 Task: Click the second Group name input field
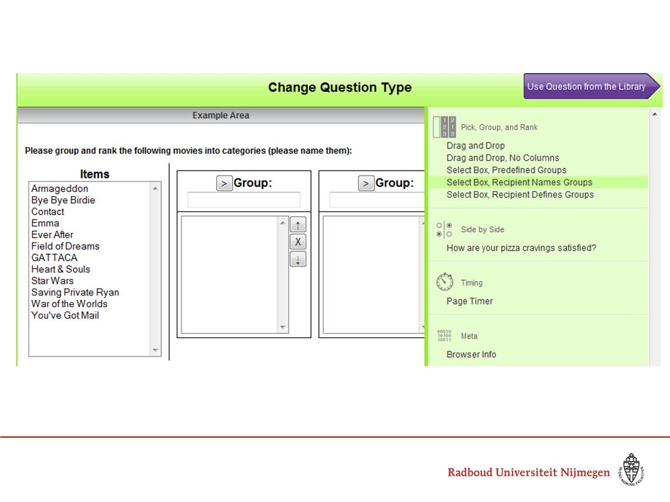coord(377,200)
